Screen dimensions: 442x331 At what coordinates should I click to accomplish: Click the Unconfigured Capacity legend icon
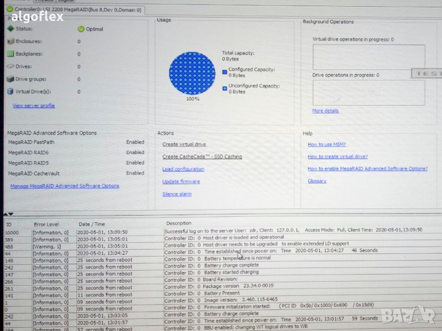224,88
